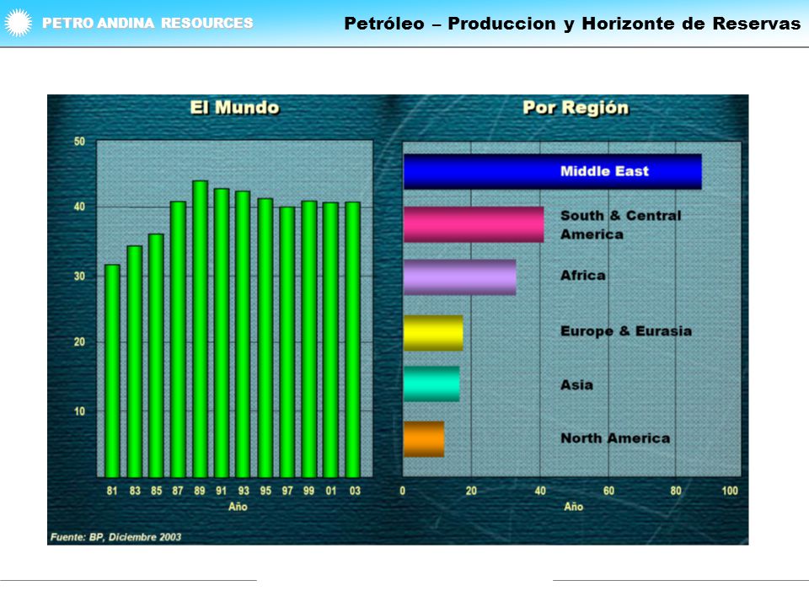
Task: Select the green bar for year 85
Action: point(157,355)
